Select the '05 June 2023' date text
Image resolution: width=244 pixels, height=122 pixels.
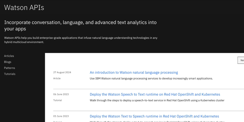(61, 116)
